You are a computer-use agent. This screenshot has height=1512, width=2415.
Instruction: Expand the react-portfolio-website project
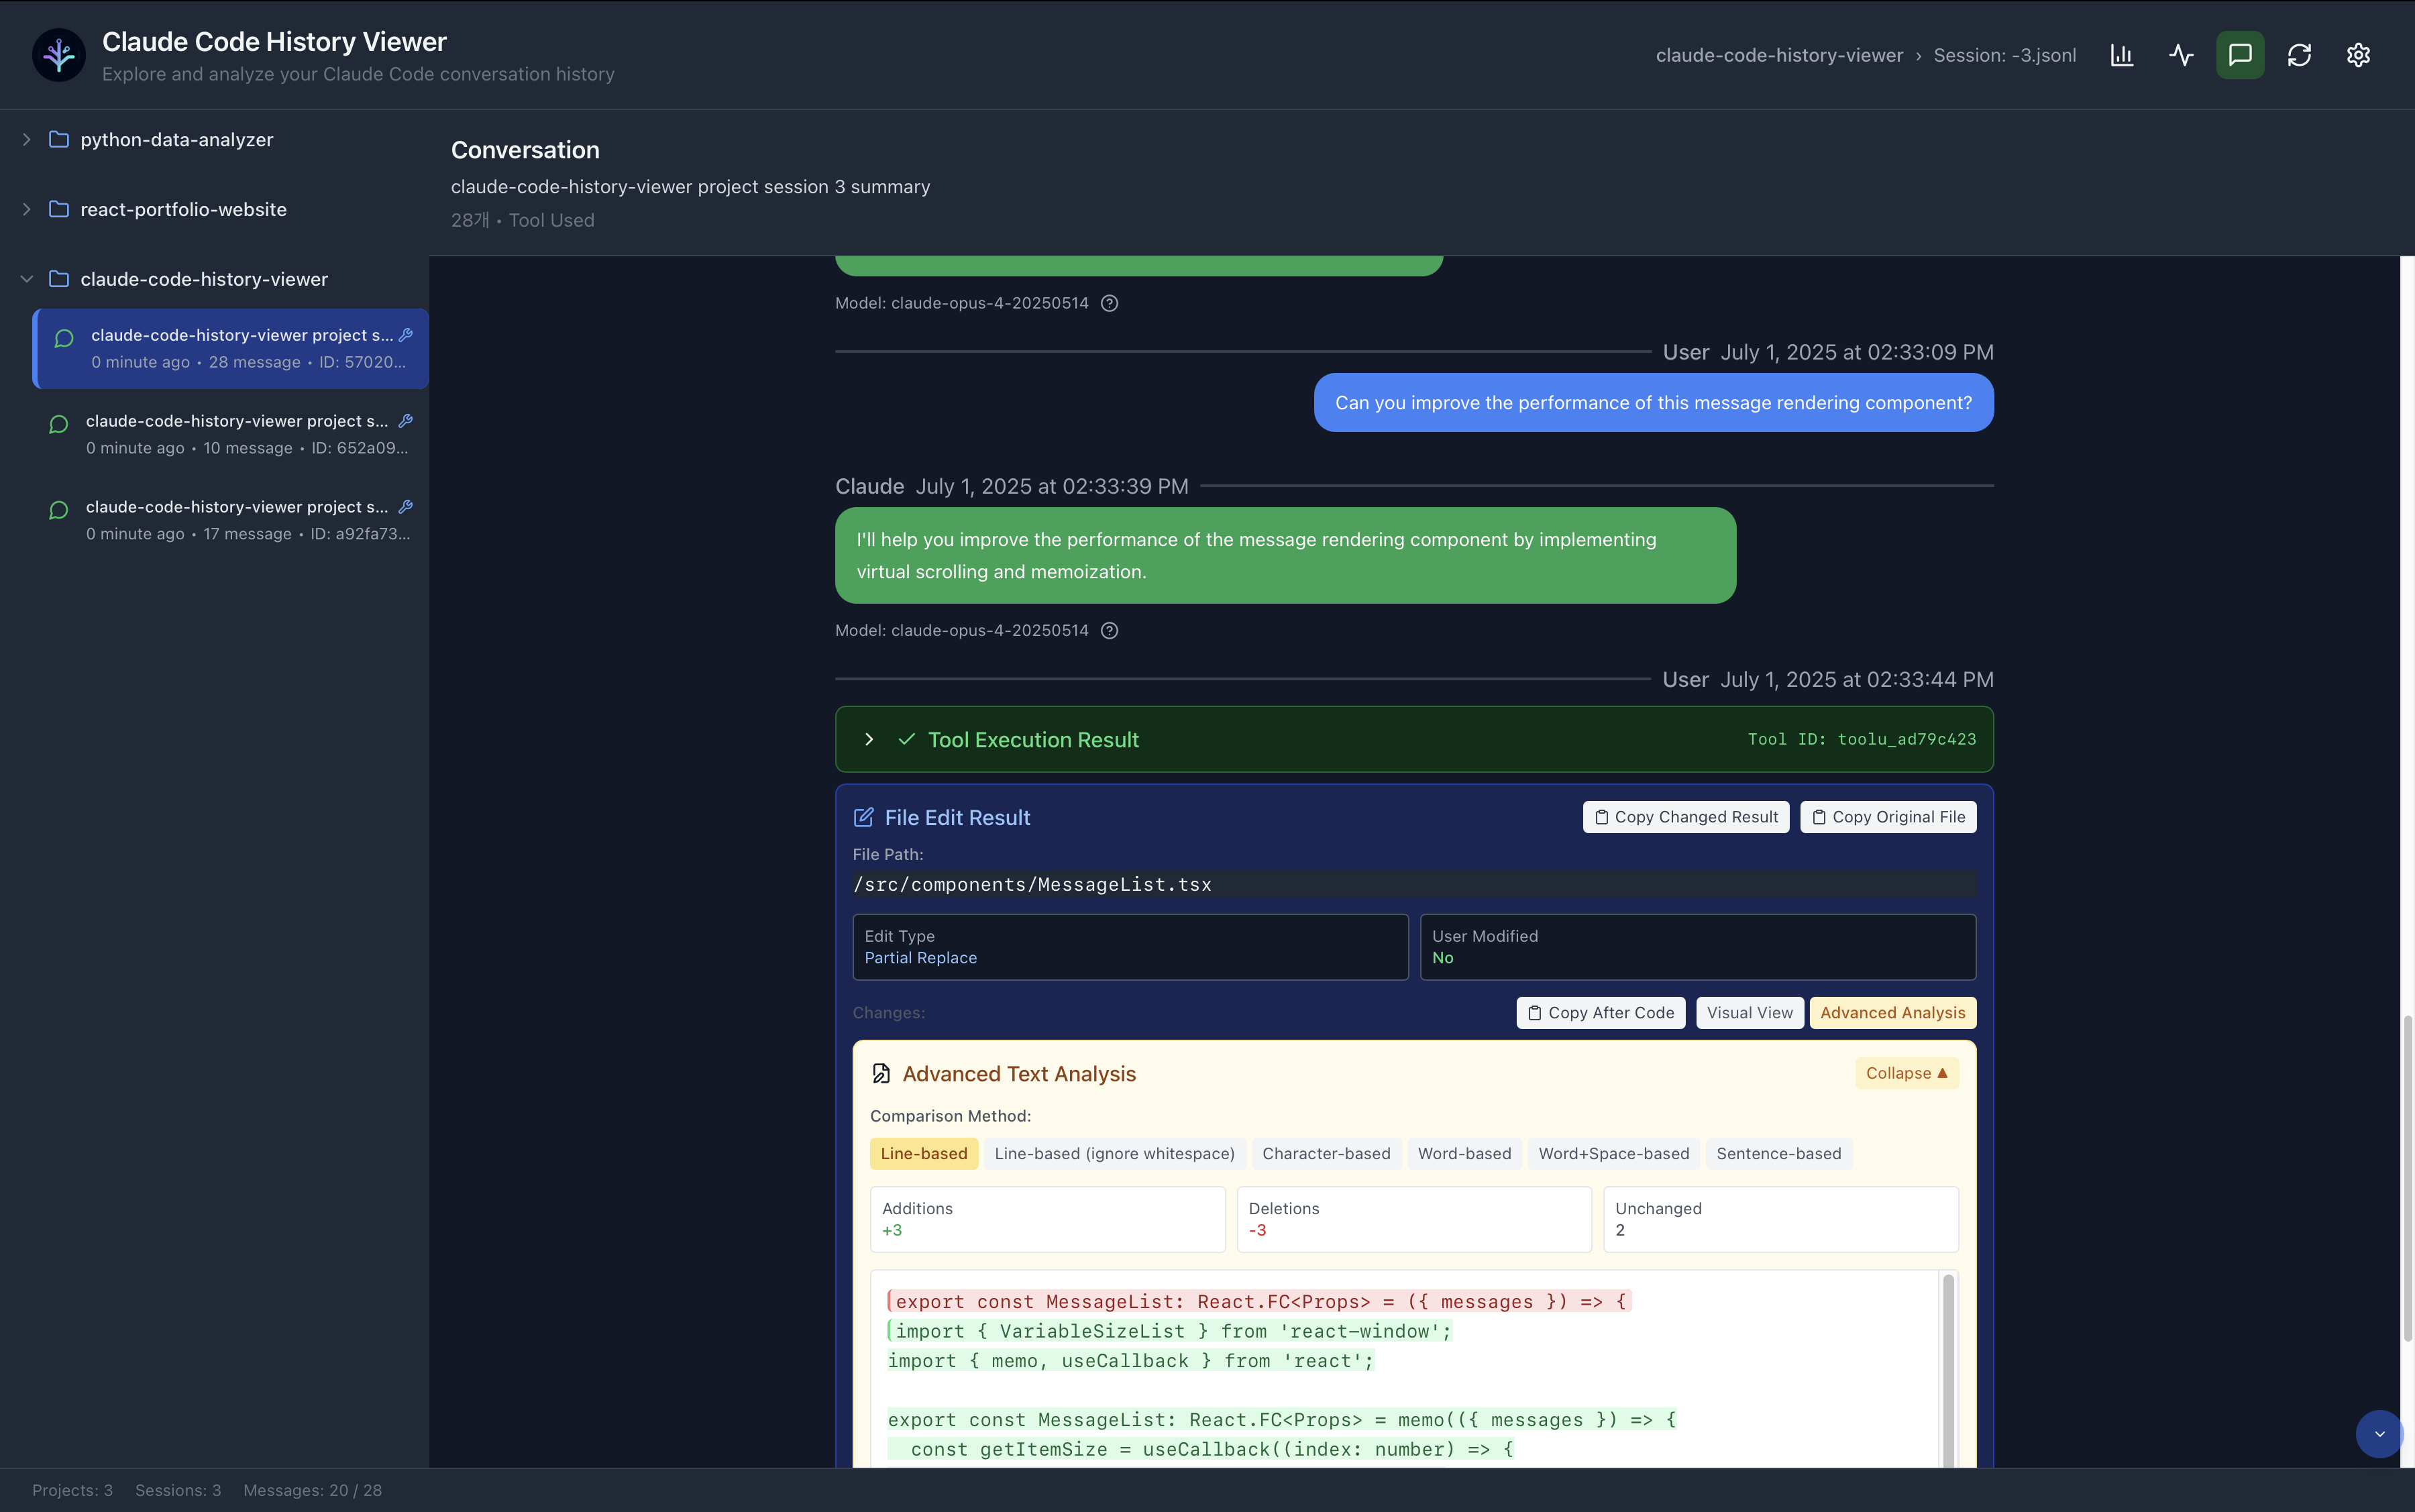pos(27,209)
